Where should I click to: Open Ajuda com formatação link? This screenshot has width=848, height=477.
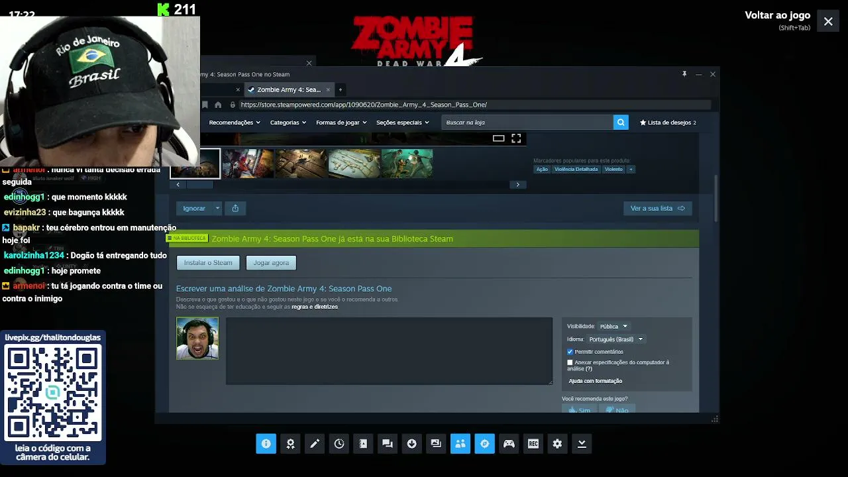(596, 381)
